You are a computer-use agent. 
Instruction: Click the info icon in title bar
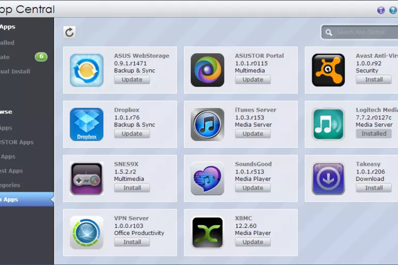381,10
